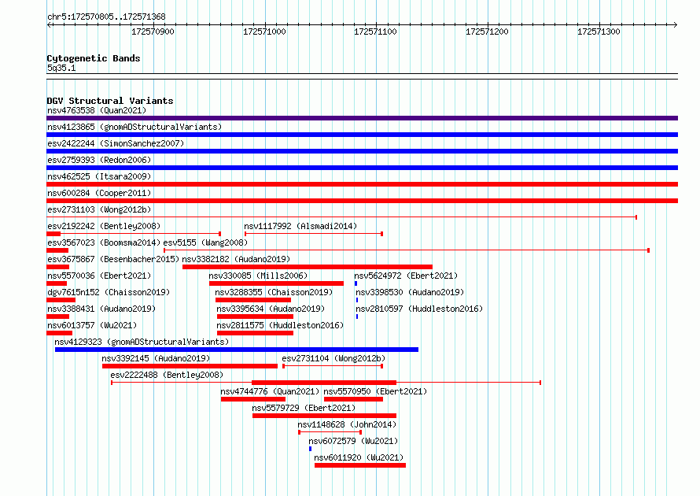Select the small blue nsv6072579 marker

point(310,449)
